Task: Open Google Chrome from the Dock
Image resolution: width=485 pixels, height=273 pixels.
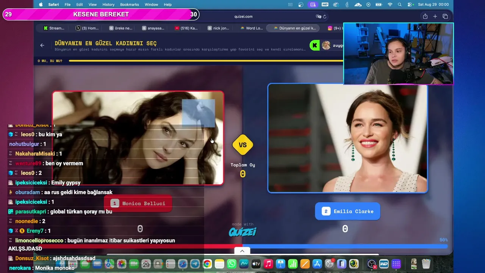Action: (207, 264)
